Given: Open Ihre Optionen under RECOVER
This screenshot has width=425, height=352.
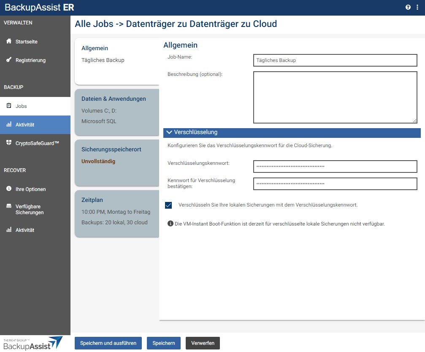Looking at the screenshot, I should 35,189.
